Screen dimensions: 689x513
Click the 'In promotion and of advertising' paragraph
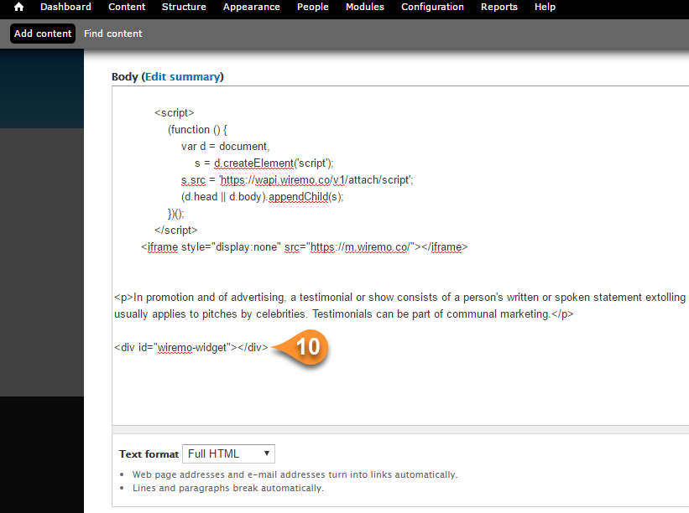coord(399,297)
